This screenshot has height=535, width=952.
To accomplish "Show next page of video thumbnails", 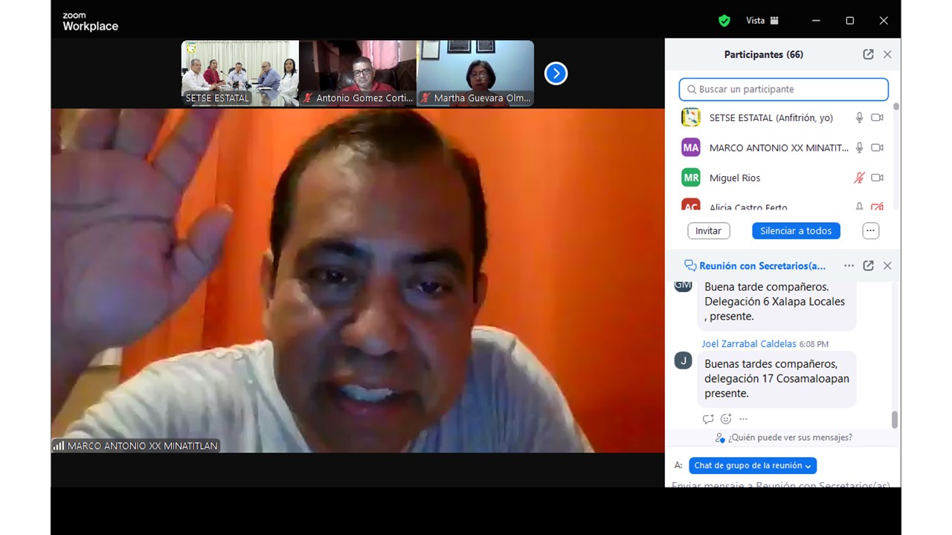I will point(556,74).
